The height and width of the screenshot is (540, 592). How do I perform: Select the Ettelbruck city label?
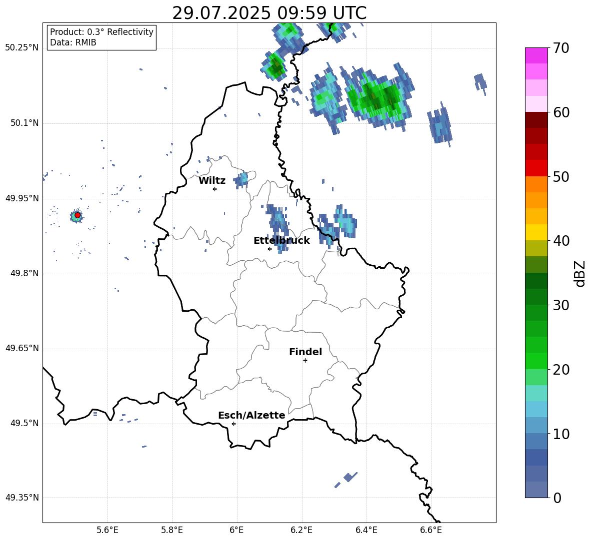[x=281, y=241]
